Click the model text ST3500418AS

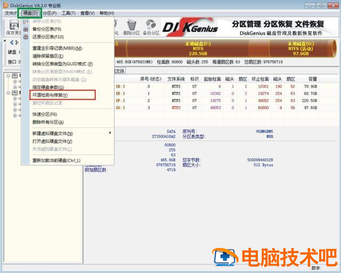point(164,136)
